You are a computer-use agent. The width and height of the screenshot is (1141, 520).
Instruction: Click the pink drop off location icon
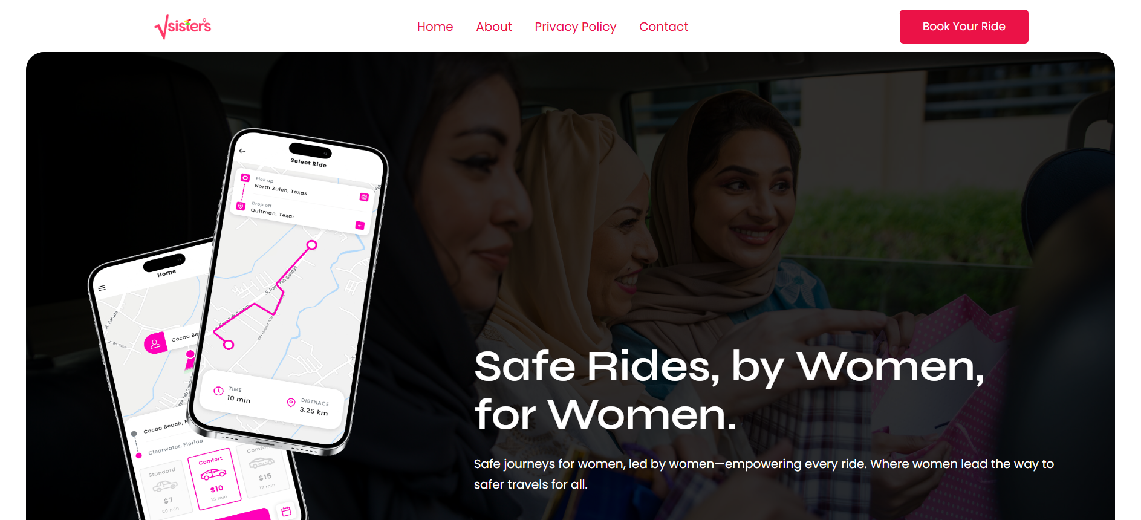240,206
